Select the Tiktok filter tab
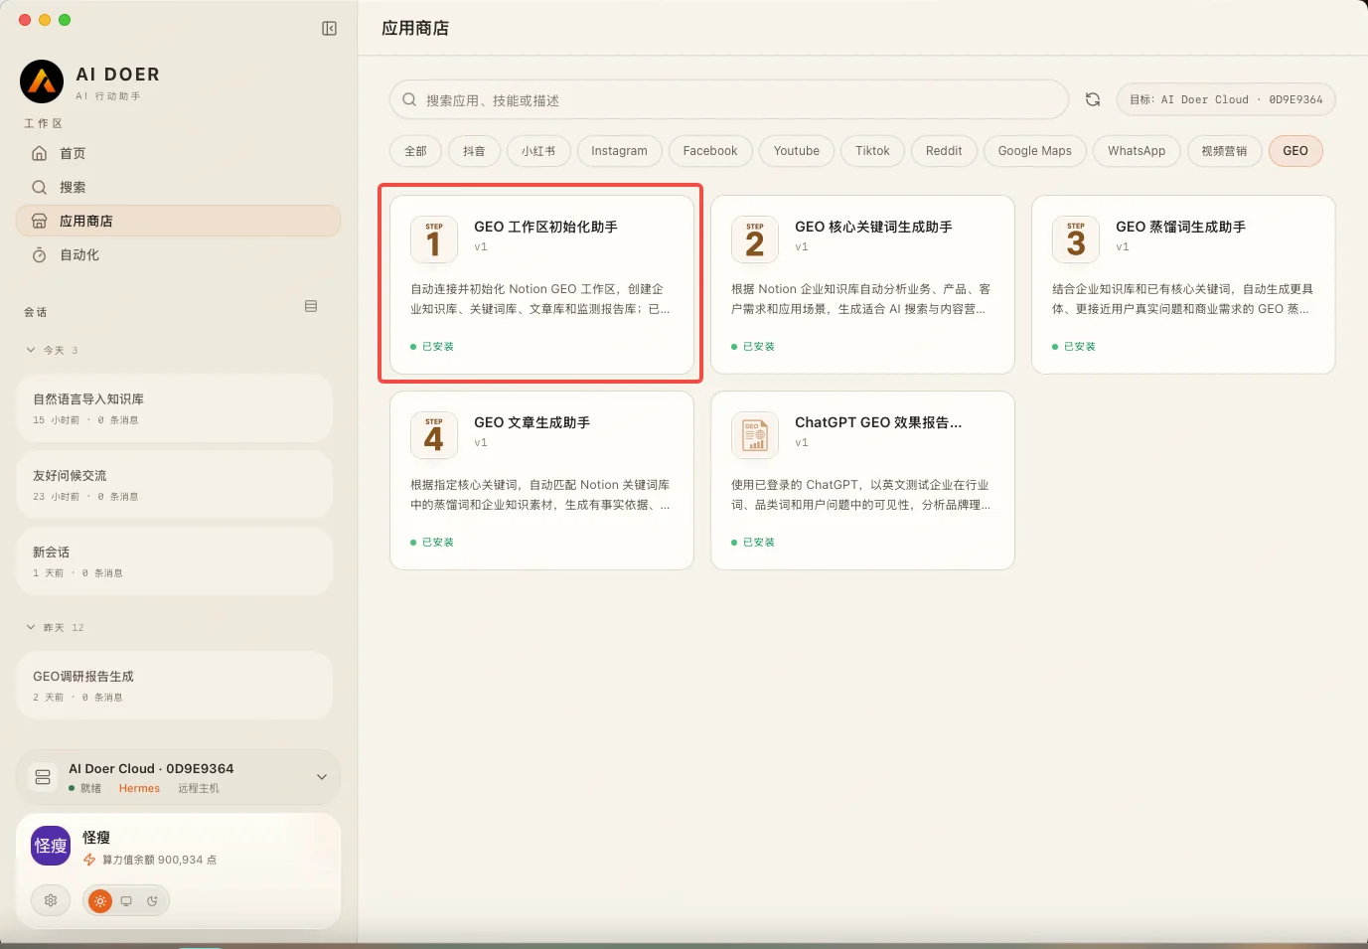Image resolution: width=1368 pixels, height=949 pixels. pos(872,151)
